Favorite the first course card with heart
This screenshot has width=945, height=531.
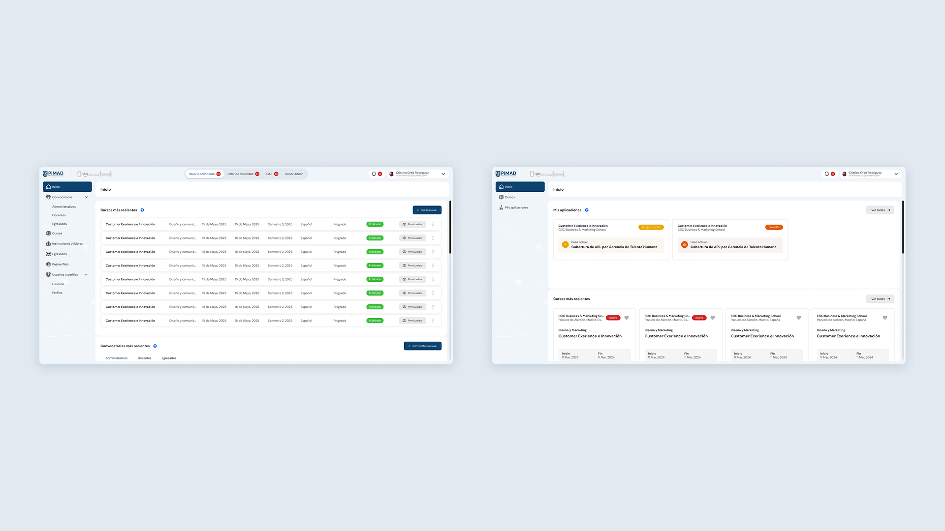pos(627,318)
